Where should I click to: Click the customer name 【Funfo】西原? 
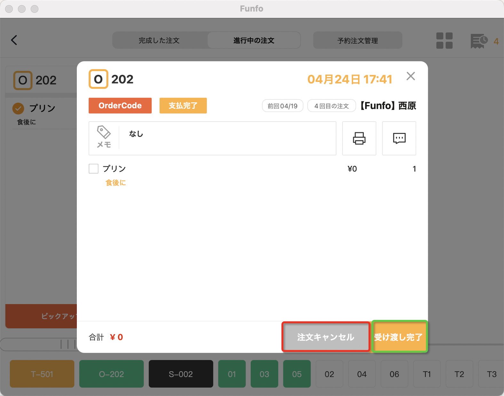[388, 106]
